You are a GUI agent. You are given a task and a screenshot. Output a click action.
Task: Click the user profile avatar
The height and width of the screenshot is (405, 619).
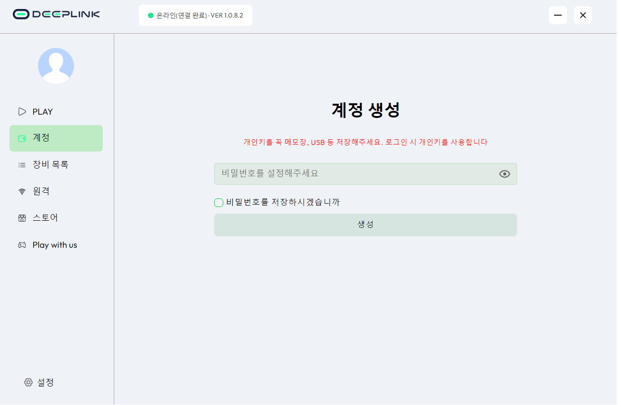point(56,66)
